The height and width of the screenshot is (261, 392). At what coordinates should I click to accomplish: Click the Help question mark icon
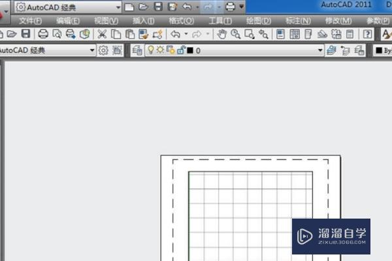click(367, 34)
